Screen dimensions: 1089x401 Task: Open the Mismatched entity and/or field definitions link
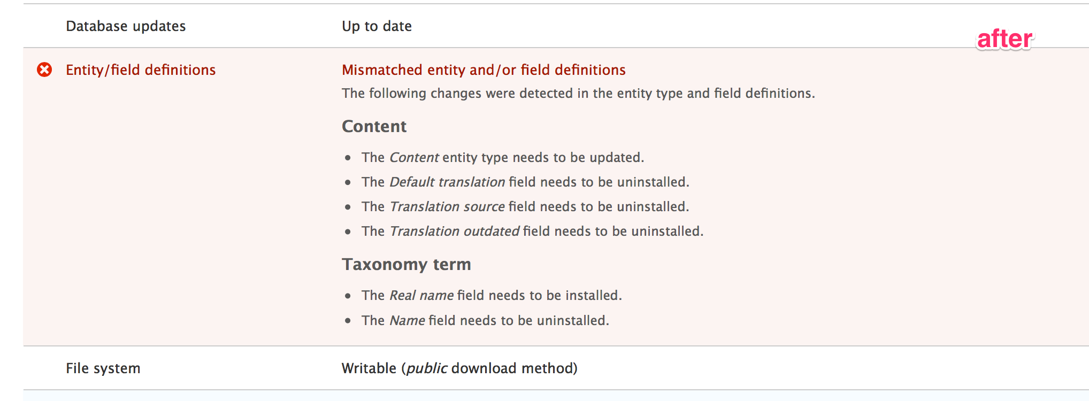click(x=483, y=70)
